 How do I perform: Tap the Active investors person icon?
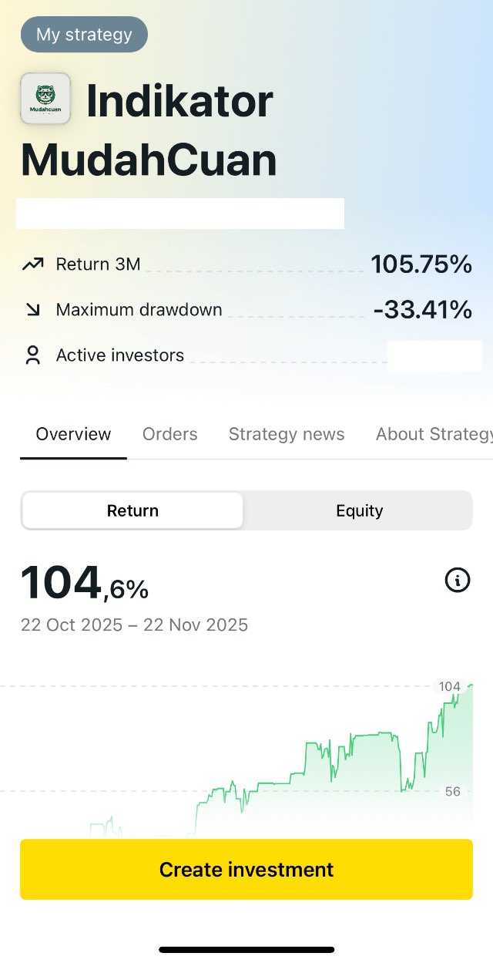coord(32,355)
